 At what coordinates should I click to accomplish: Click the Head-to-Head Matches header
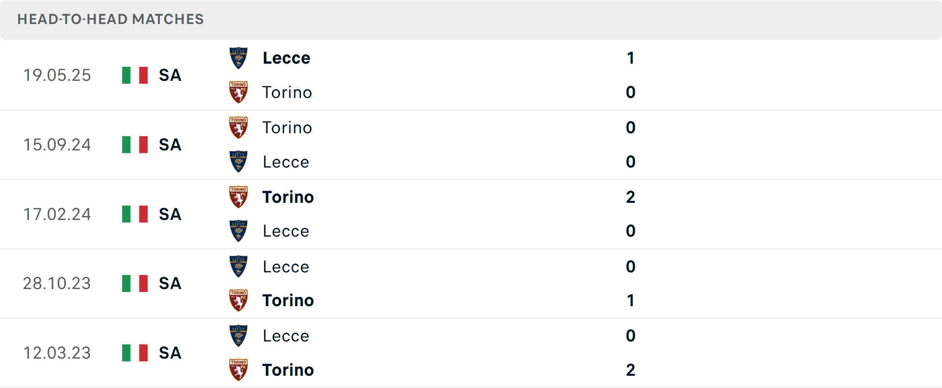[x=110, y=19]
